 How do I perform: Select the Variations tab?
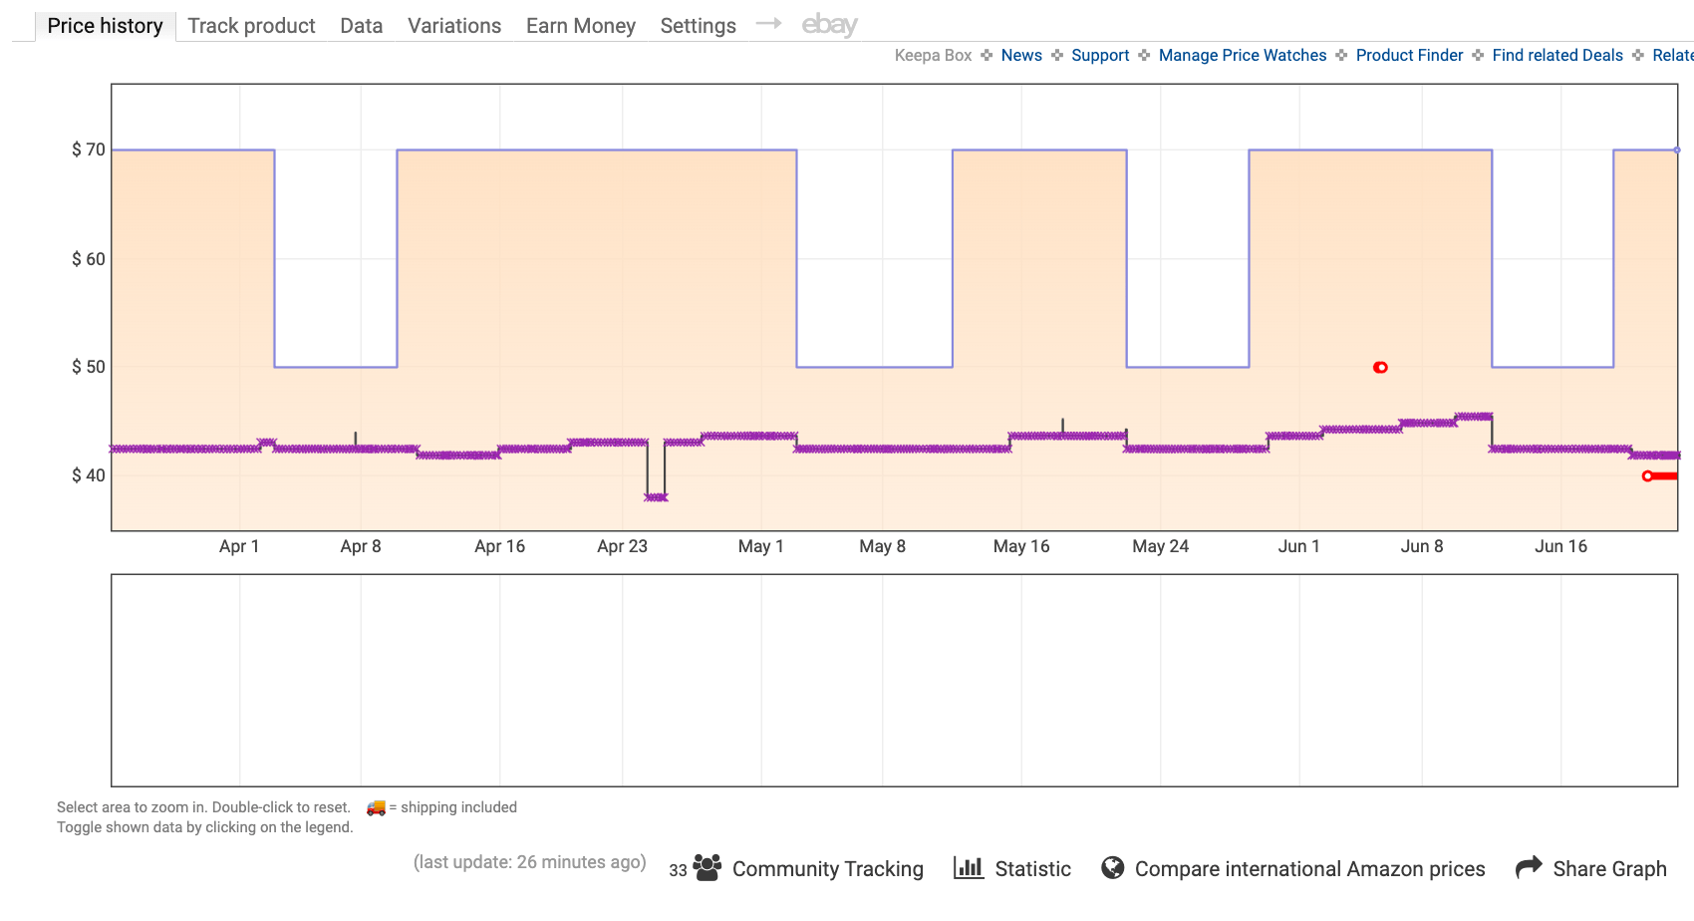pos(454,26)
